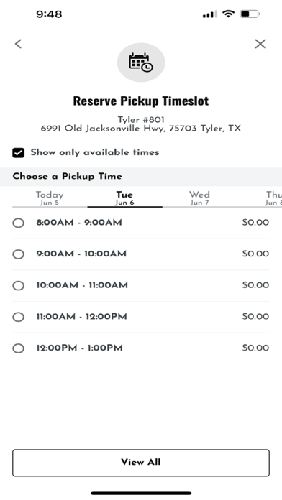Close the Reserve Pickup Timeslot screen
This screenshot has height=500, width=282.
tap(260, 44)
